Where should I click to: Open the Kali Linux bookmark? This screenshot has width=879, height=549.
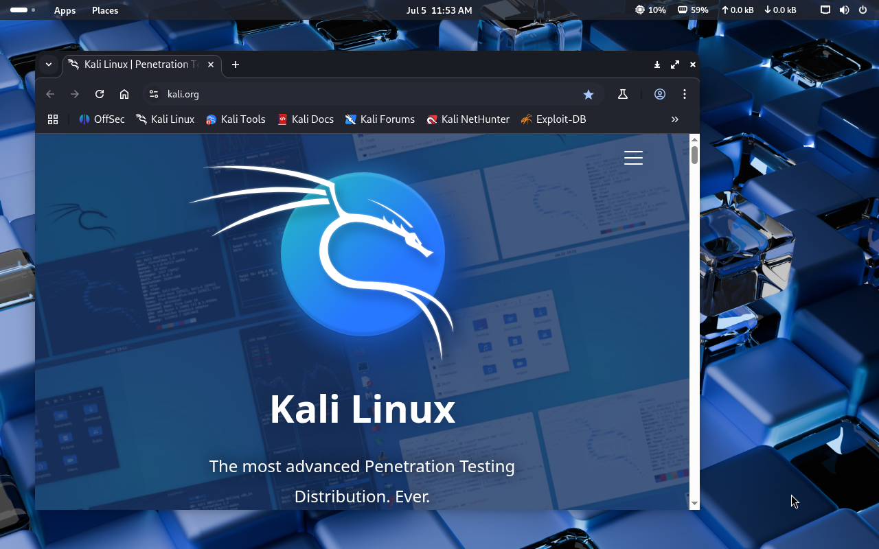[165, 119]
